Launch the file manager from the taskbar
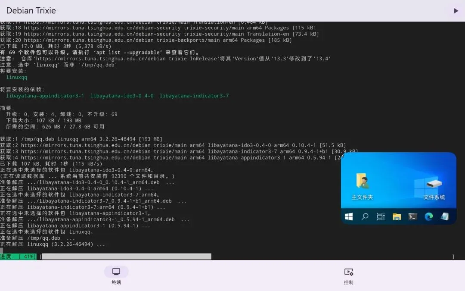 pos(397,216)
